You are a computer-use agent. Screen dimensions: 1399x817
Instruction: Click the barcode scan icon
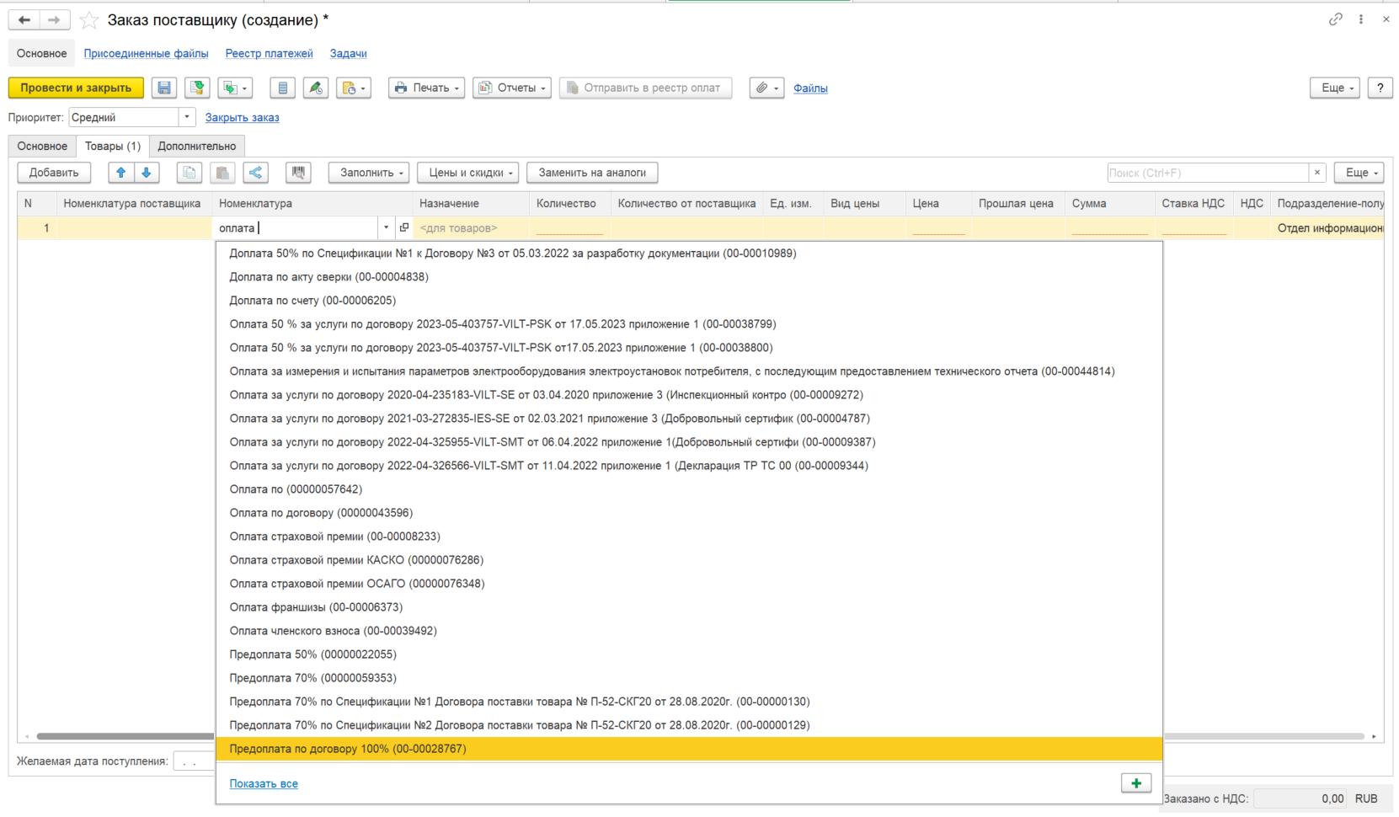click(298, 173)
